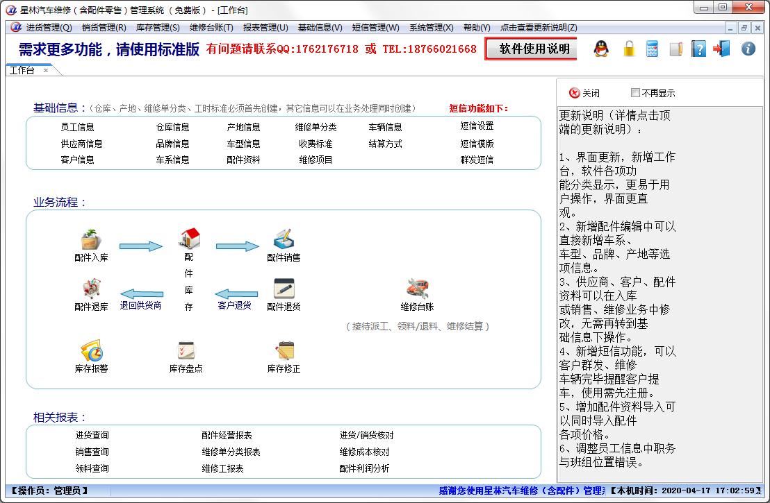This screenshot has width=770, height=503.
Task: Open 配件销售 parts sales icon
Action: coord(284,239)
